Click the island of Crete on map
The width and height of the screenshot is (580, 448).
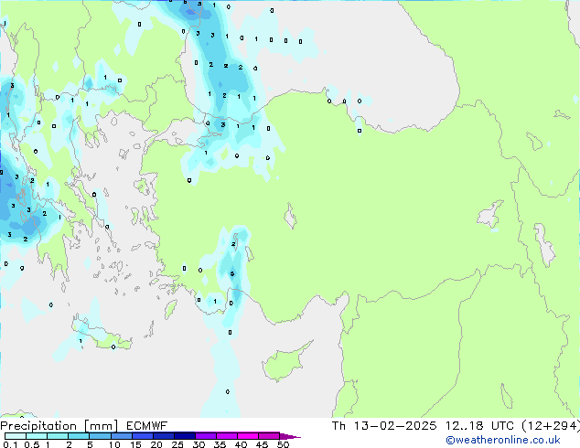(102, 333)
